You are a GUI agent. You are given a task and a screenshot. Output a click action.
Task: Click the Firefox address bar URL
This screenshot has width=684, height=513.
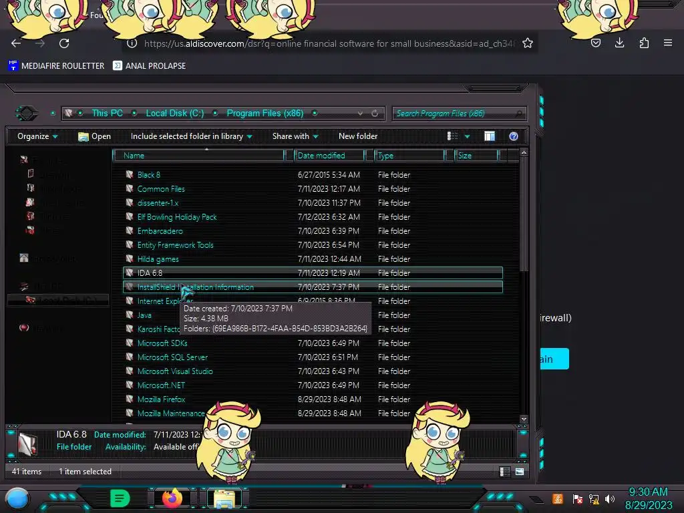coord(329,43)
